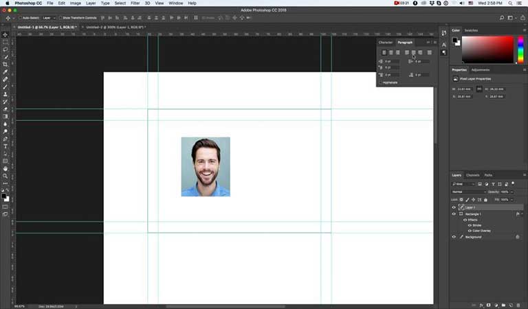Screen dimensions: 528x309
Task: Enable the Hyphenate checkbox
Action: [x=382, y=82]
